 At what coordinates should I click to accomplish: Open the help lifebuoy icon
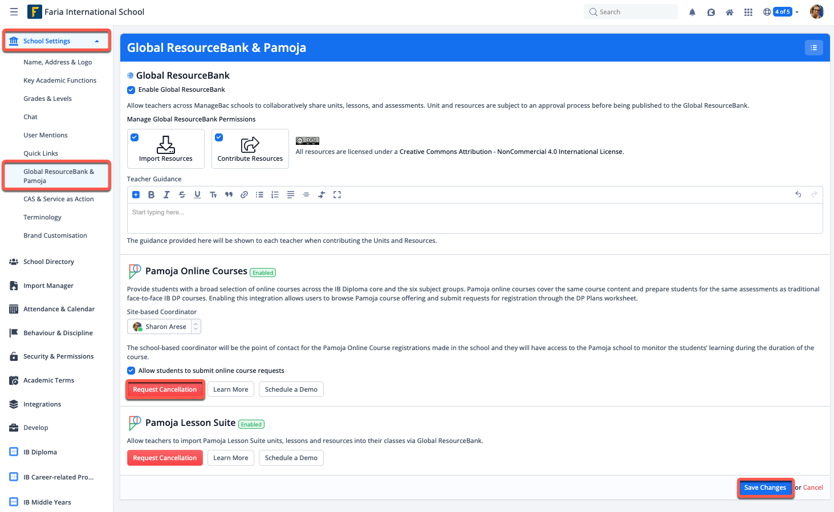[767, 12]
